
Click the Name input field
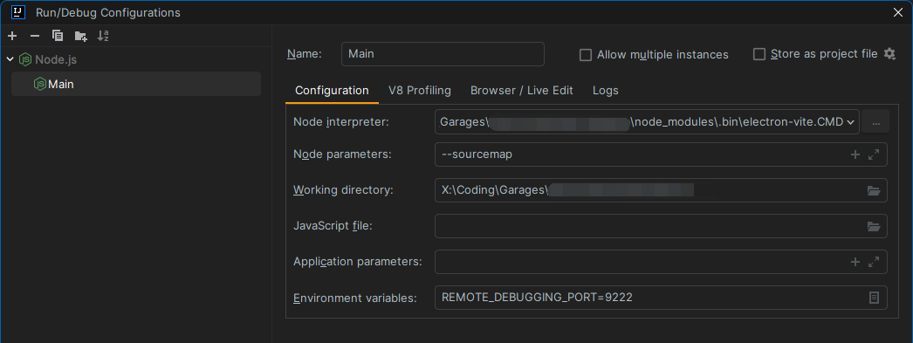[x=443, y=54]
